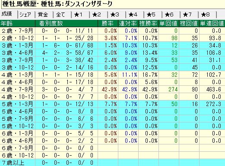Select the row 5歳・10-12
The height and width of the screenshot is (166, 225).
click(x=112, y=126)
